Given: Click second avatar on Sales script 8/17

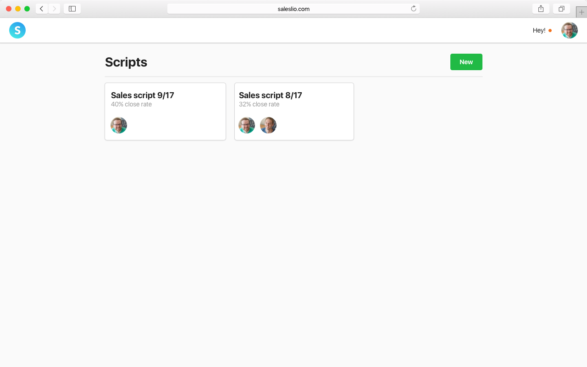Looking at the screenshot, I should click(268, 125).
